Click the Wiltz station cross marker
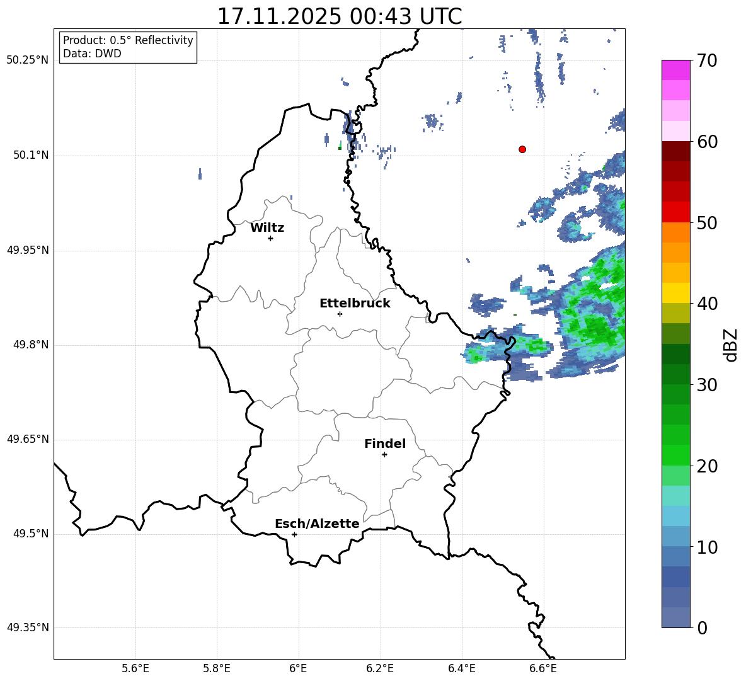Viewport: 746px width, 681px height. click(271, 238)
